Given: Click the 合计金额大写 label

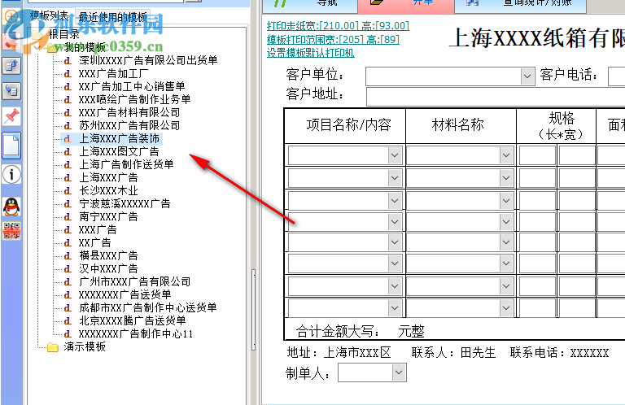Looking at the screenshot, I should click(x=338, y=331).
